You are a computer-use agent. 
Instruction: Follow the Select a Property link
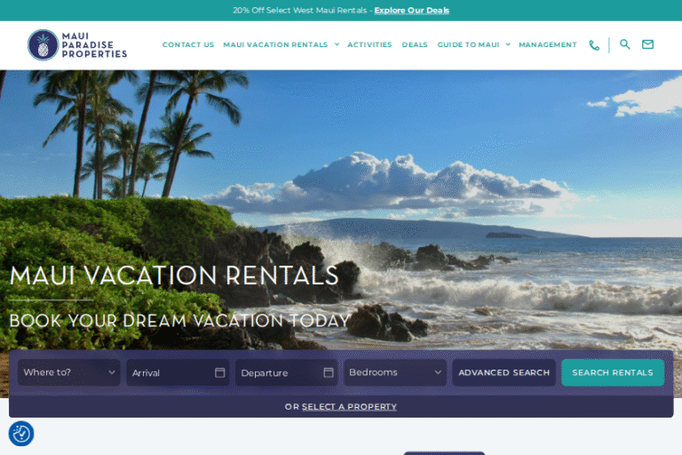click(349, 407)
